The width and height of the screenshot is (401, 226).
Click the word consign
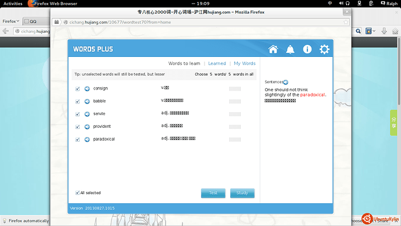pyautogui.click(x=100, y=88)
